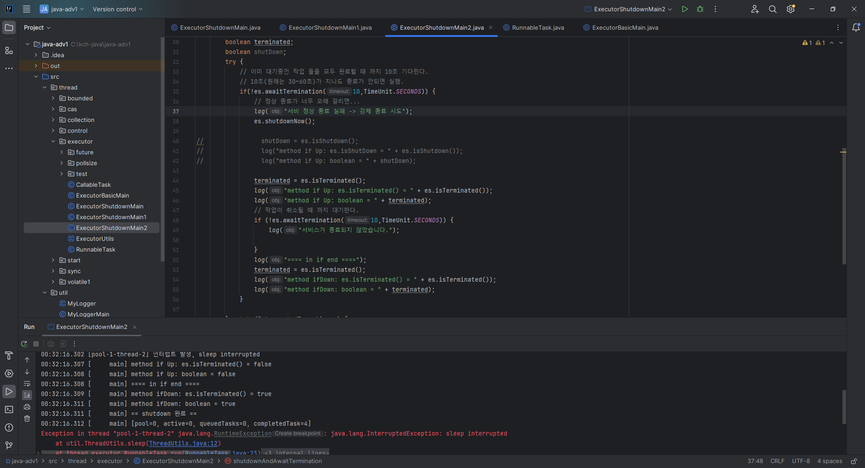Open the Structure tool window icon

pos(9,50)
